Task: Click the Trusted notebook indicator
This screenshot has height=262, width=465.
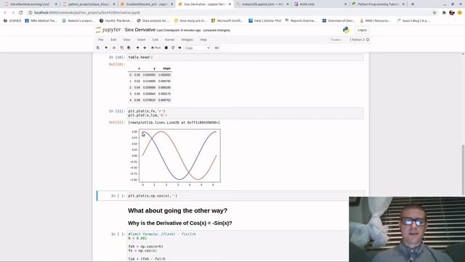Action: (x=336, y=39)
